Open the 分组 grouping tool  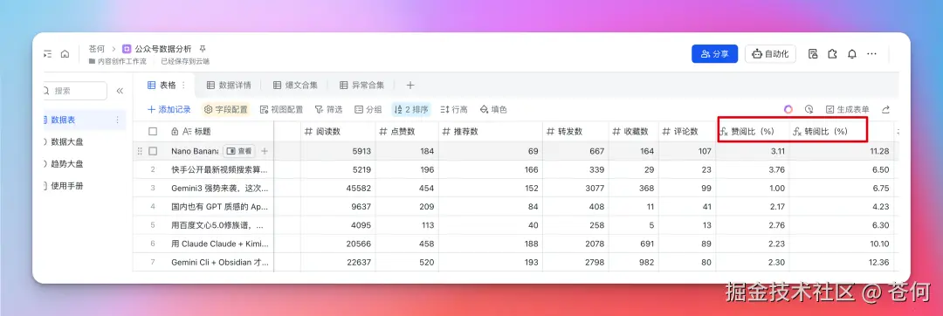point(368,109)
